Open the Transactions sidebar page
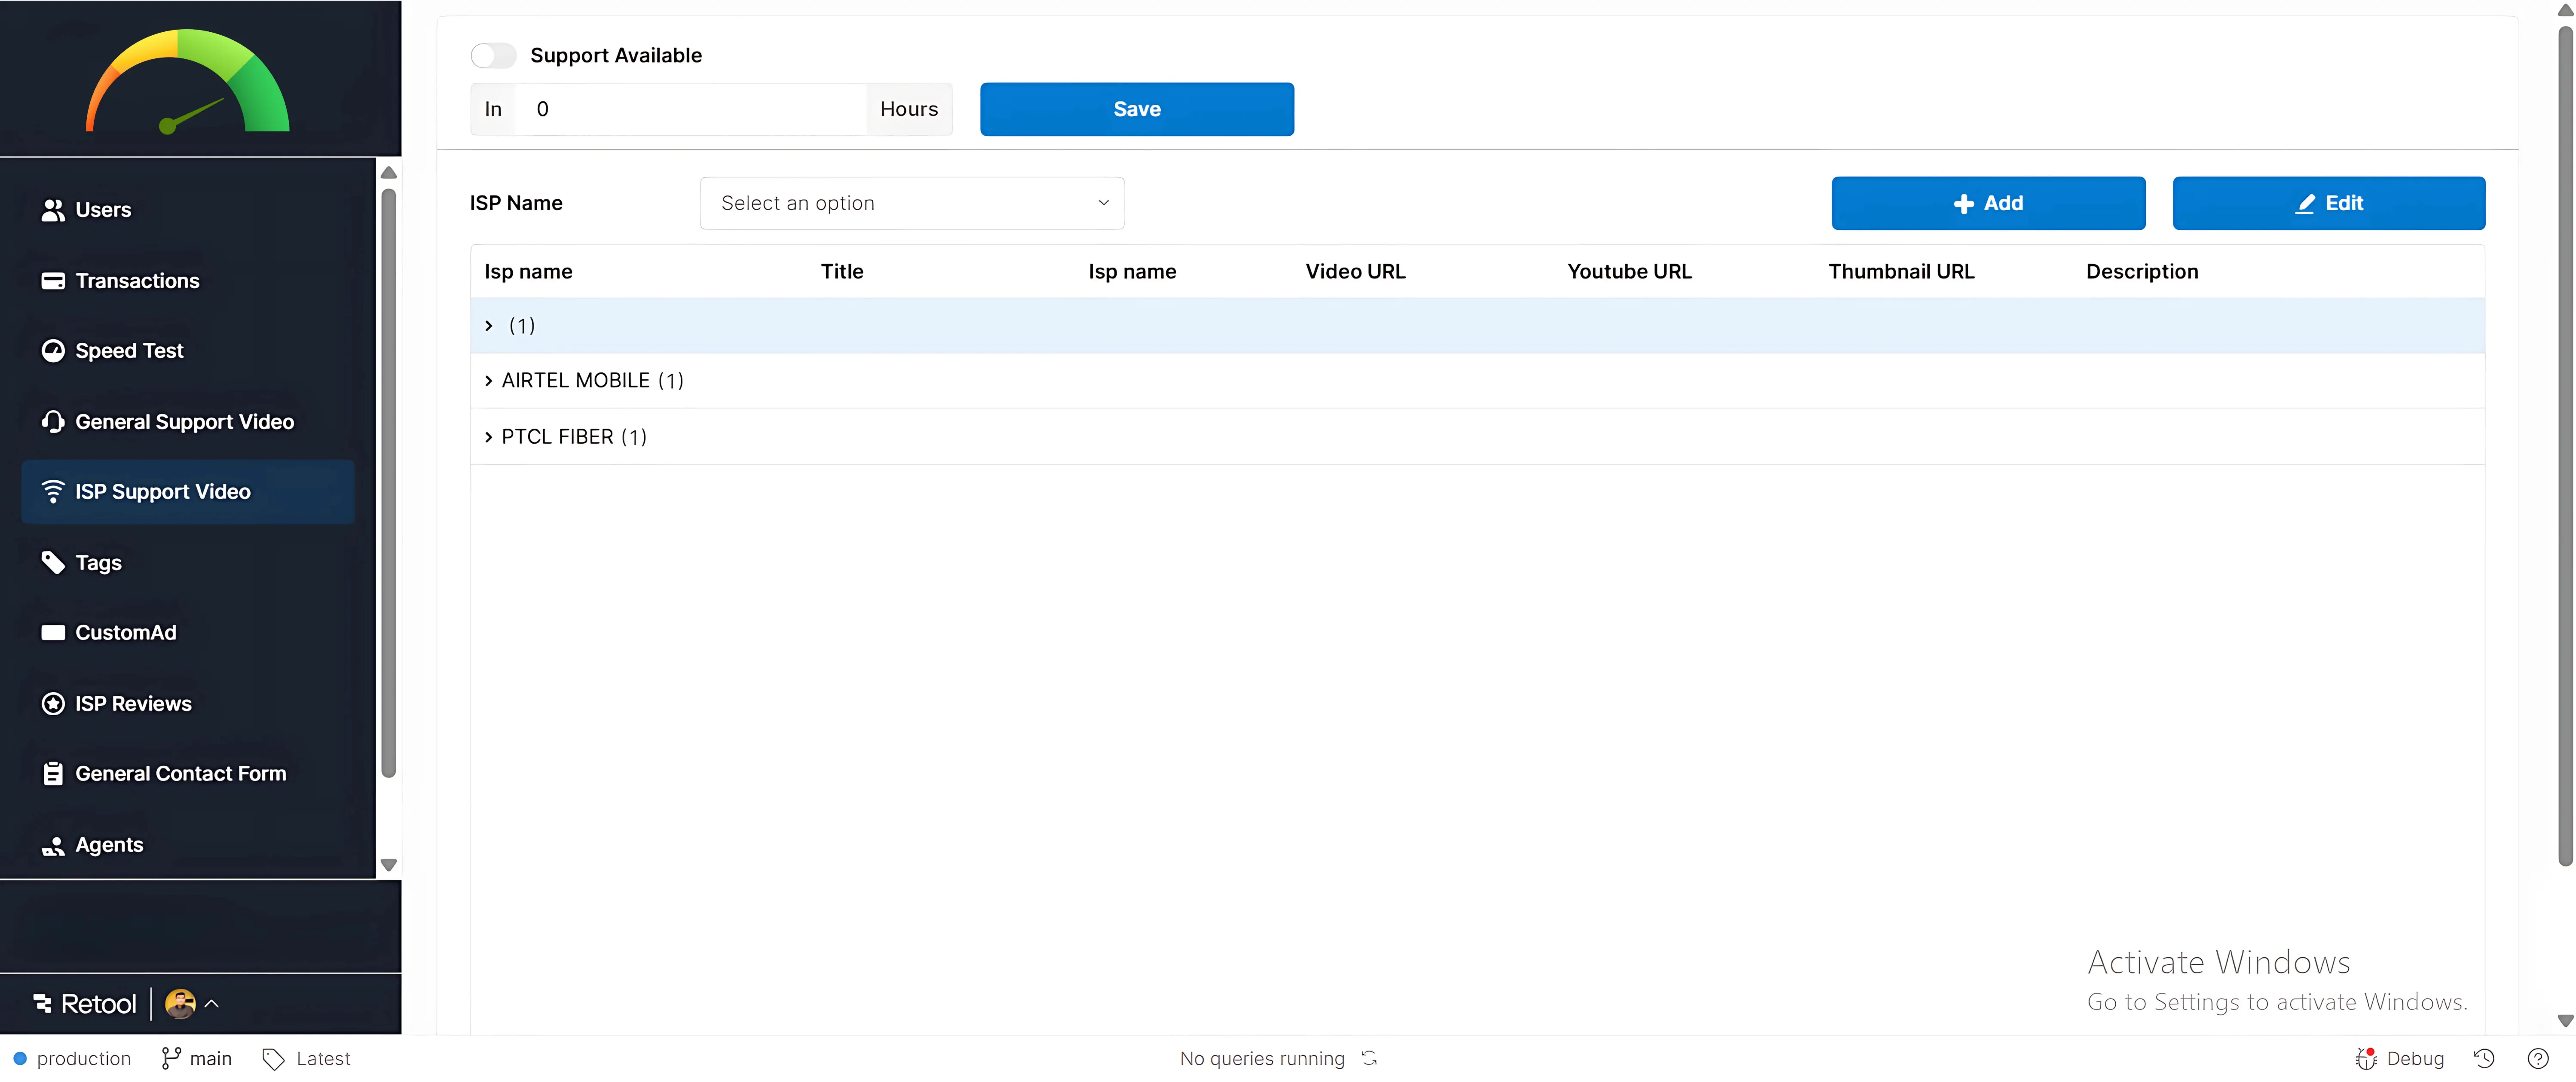2576x1082 pixels. 187,281
